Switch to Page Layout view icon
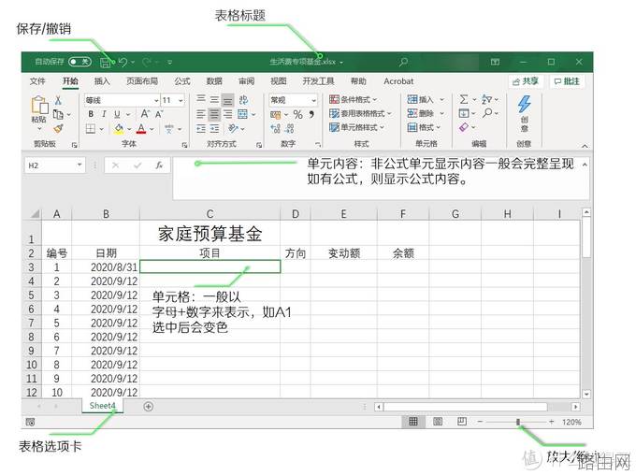Viewport: 636px width, 475px height. [x=438, y=422]
